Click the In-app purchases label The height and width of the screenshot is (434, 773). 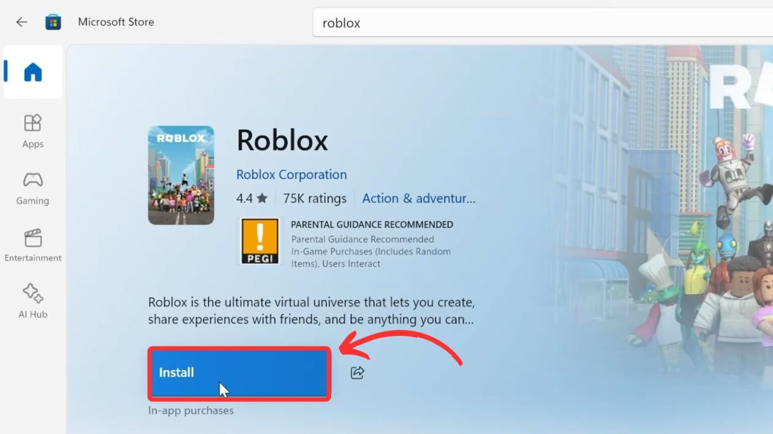[191, 410]
